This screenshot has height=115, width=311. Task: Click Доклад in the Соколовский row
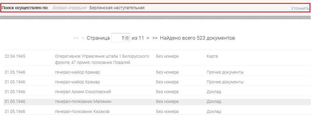(214, 92)
